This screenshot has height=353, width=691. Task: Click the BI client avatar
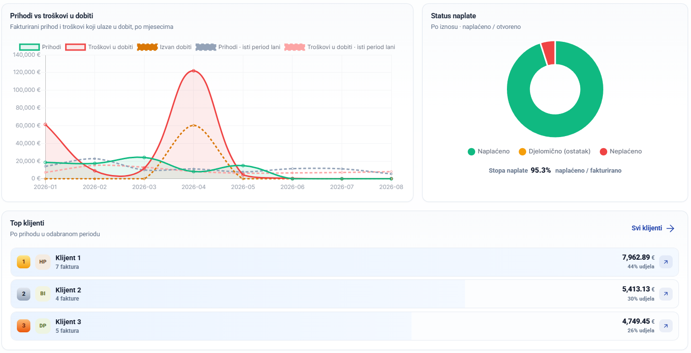pyautogui.click(x=43, y=294)
